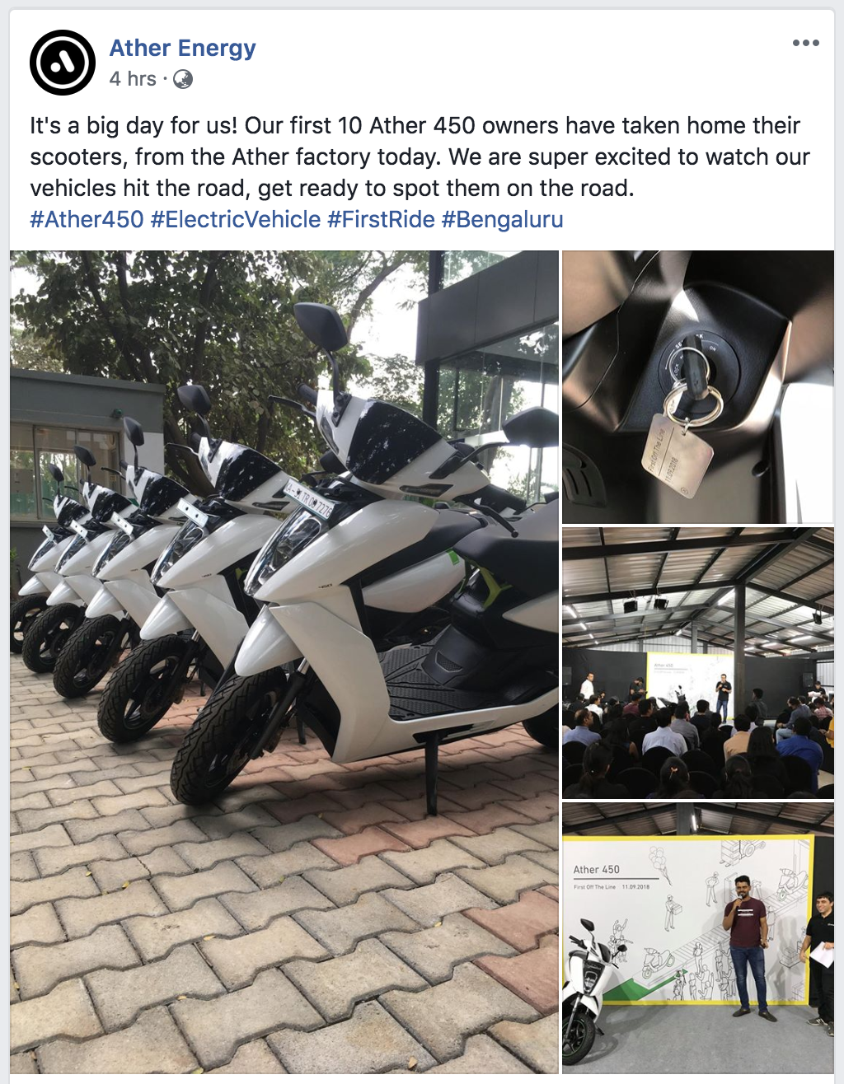Open the Ather Energy page name link
The image size is (844, 1084).
(183, 48)
